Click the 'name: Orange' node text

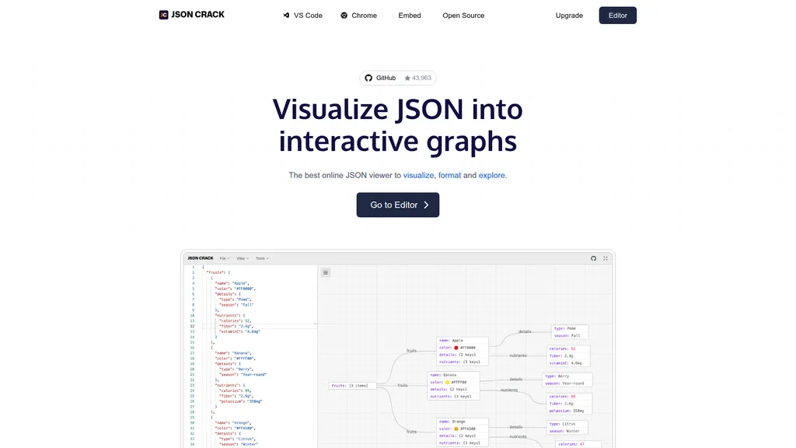point(452,422)
